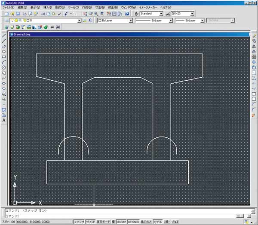The image size is (258, 225).
Task: Click the Erase tool in modify toolbar
Action: [x=254, y=35]
